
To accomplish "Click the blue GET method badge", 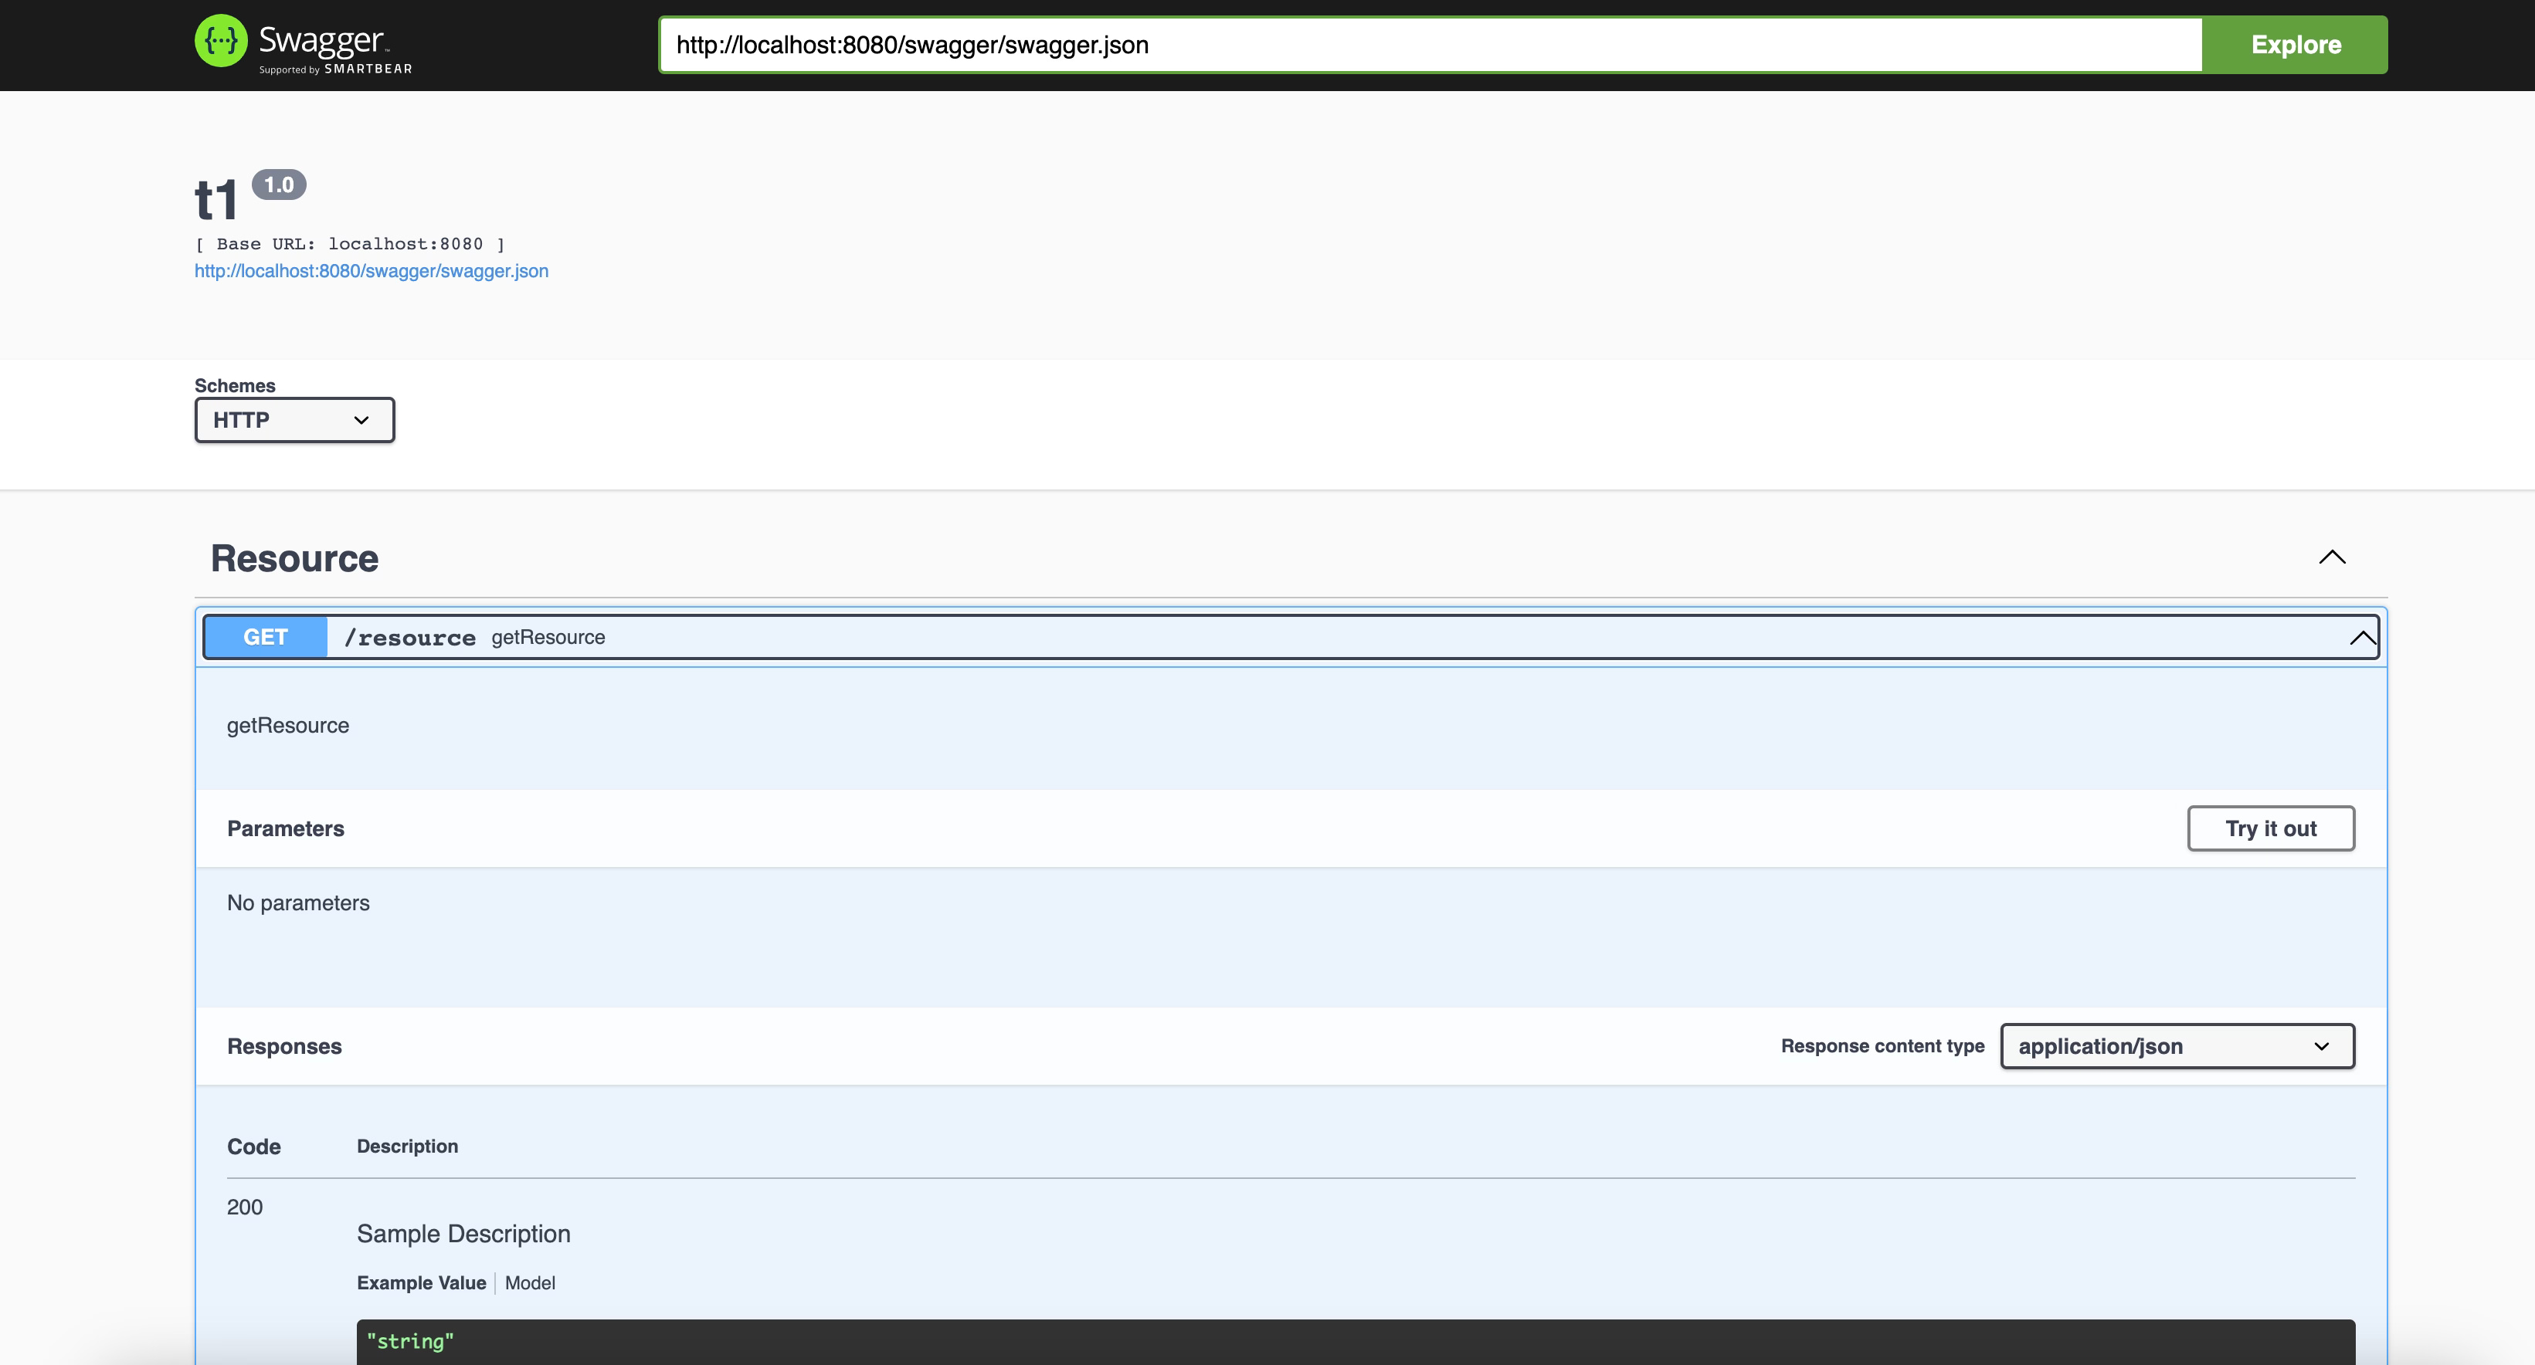I will (265, 636).
